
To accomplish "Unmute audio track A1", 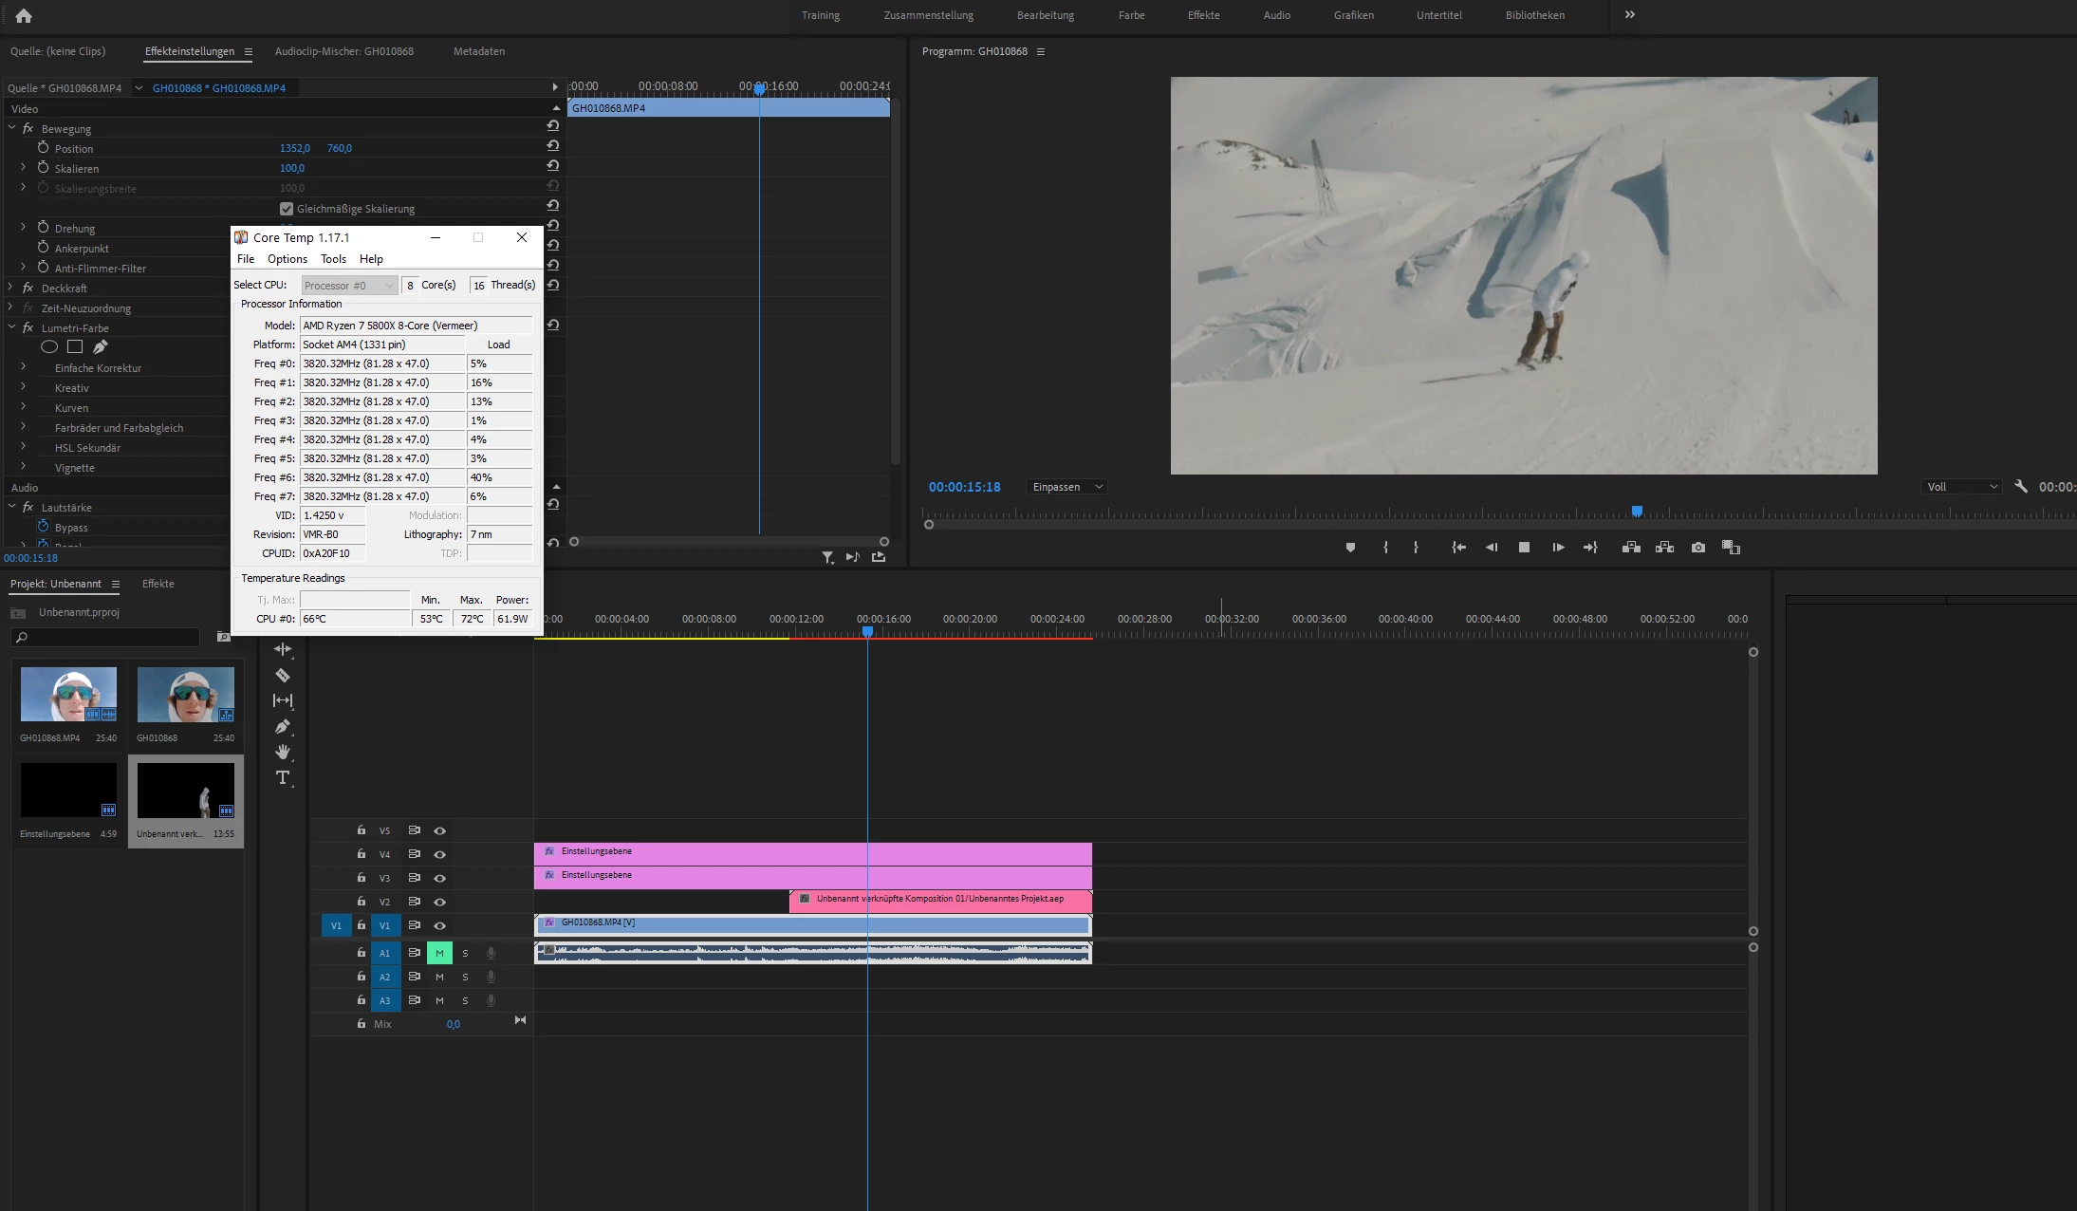I will (439, 953).
